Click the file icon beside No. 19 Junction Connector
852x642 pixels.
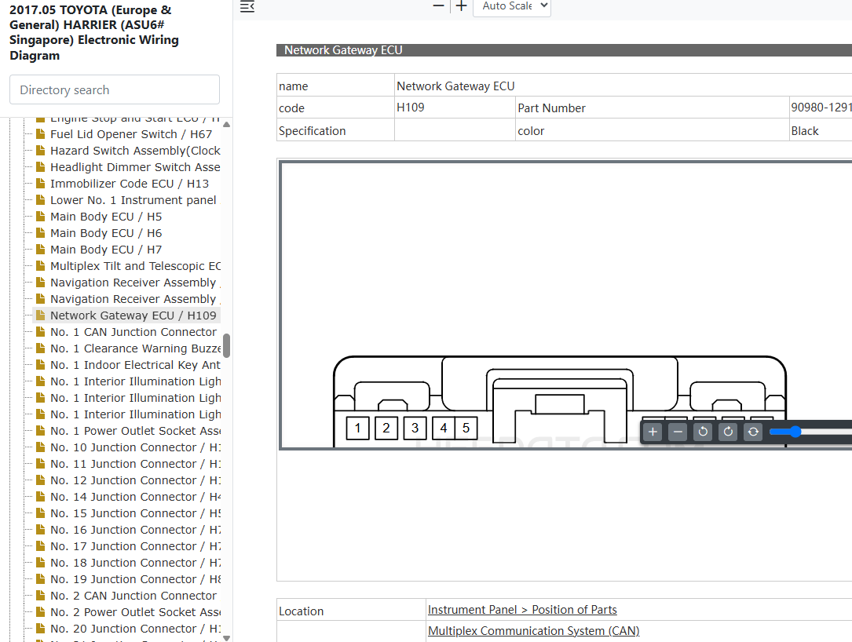pyautogui.click(x=40, y=579)
